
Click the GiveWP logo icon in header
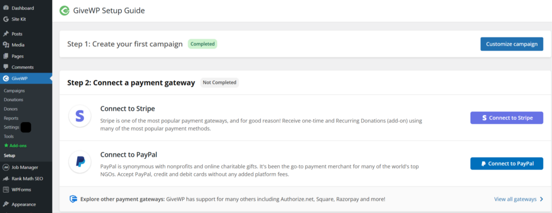65,11
